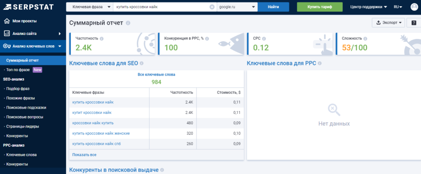Open the google.ru search engine dropdown
Viewport: 421px width, 174px height.
[237, 7]
